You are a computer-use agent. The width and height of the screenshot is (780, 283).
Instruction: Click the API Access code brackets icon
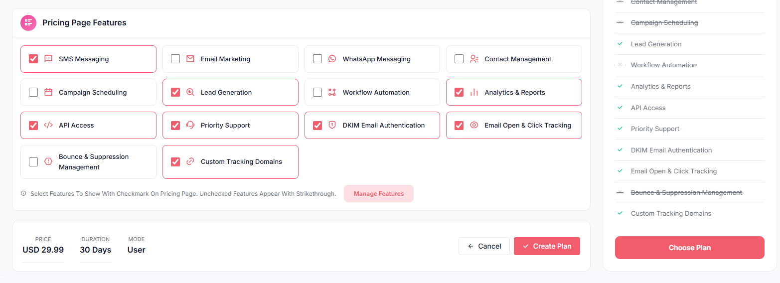[48, 125]
